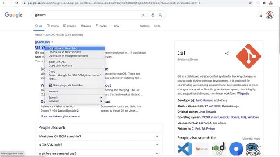
Task: Open Chrome profile avatar in toolbar
Action: pyautogui.click(x=271, y=3)
